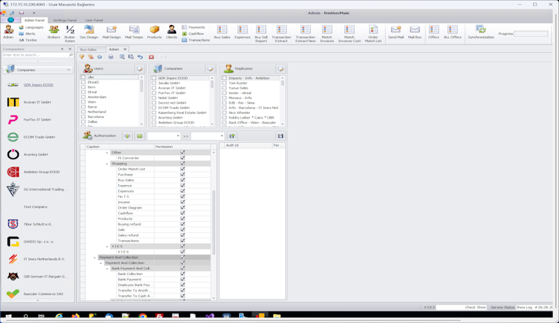559x323 pixels.
Task: Open Payments from the ribbon
Action: tap(194, 27)
